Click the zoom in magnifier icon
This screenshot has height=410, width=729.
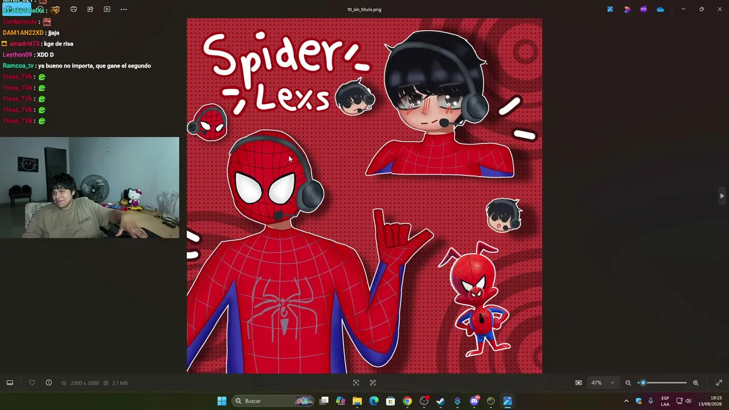point(695,383)
